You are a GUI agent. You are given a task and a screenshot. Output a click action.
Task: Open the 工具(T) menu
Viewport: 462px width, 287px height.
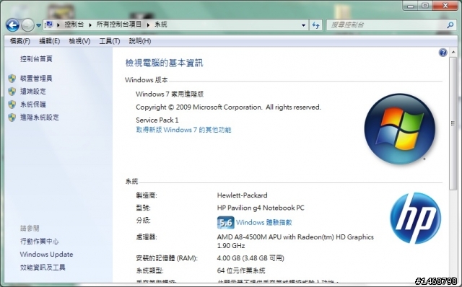[x=109, y=41]
